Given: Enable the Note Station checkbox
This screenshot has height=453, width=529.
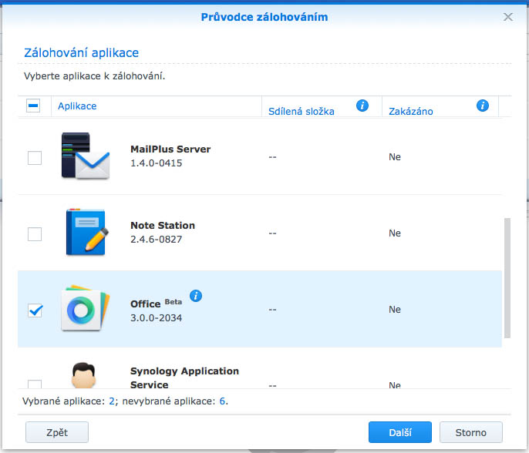Looking at the screenshot, I should pos(35,234).
